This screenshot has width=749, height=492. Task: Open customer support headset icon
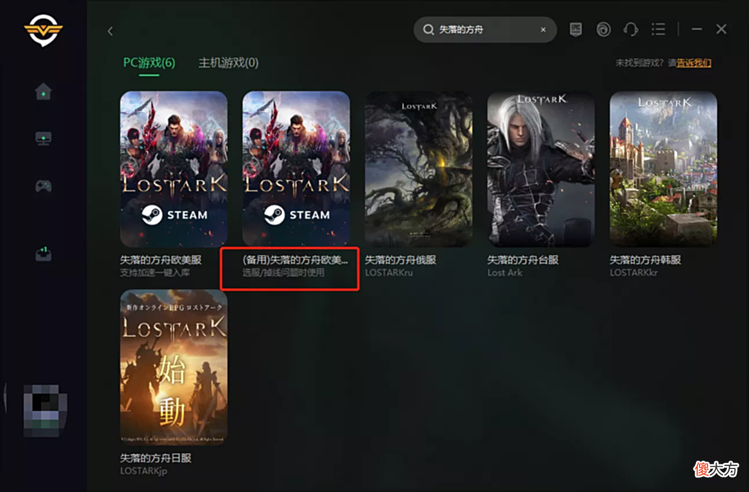tap(631, 30)
